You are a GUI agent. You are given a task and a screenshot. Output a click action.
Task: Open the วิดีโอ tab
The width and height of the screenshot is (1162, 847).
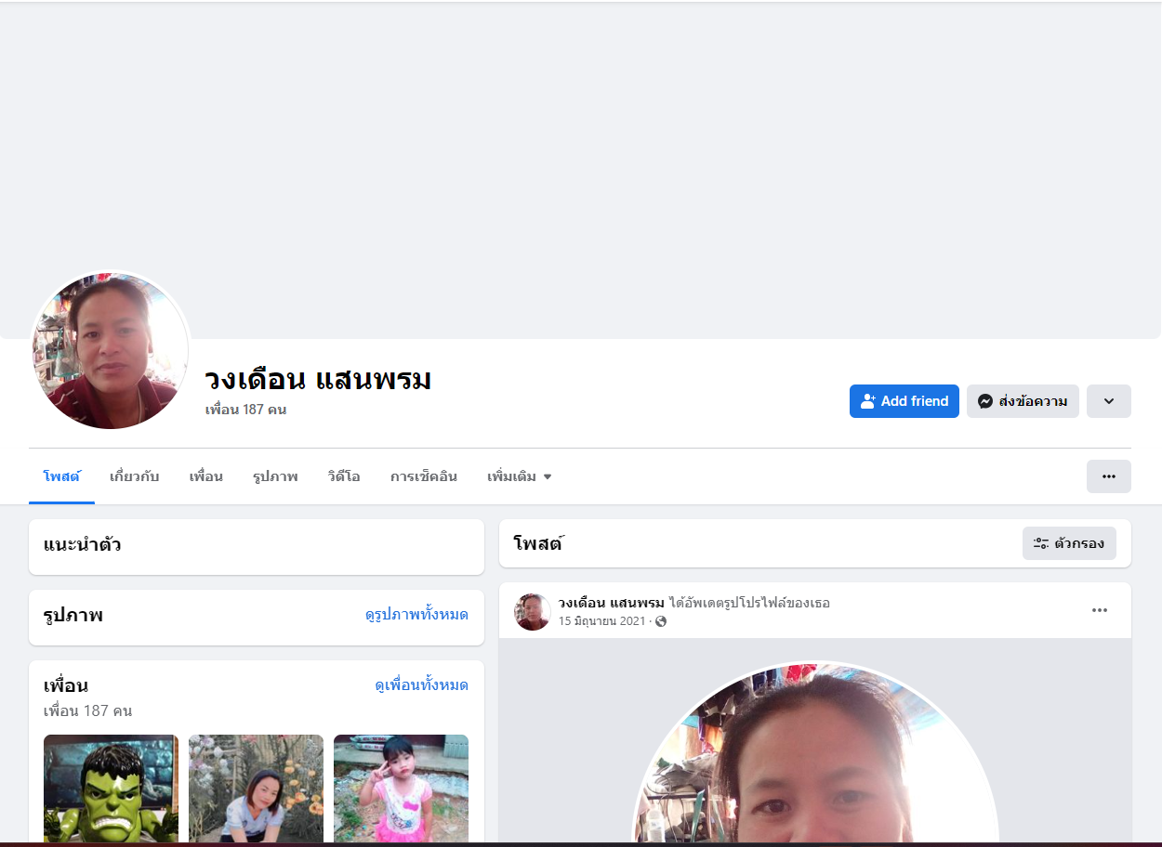344,476
